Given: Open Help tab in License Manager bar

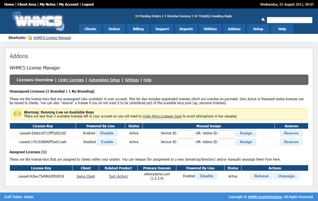Looking at the screenshot, I should pyautogui.click(x=147, y=80).
